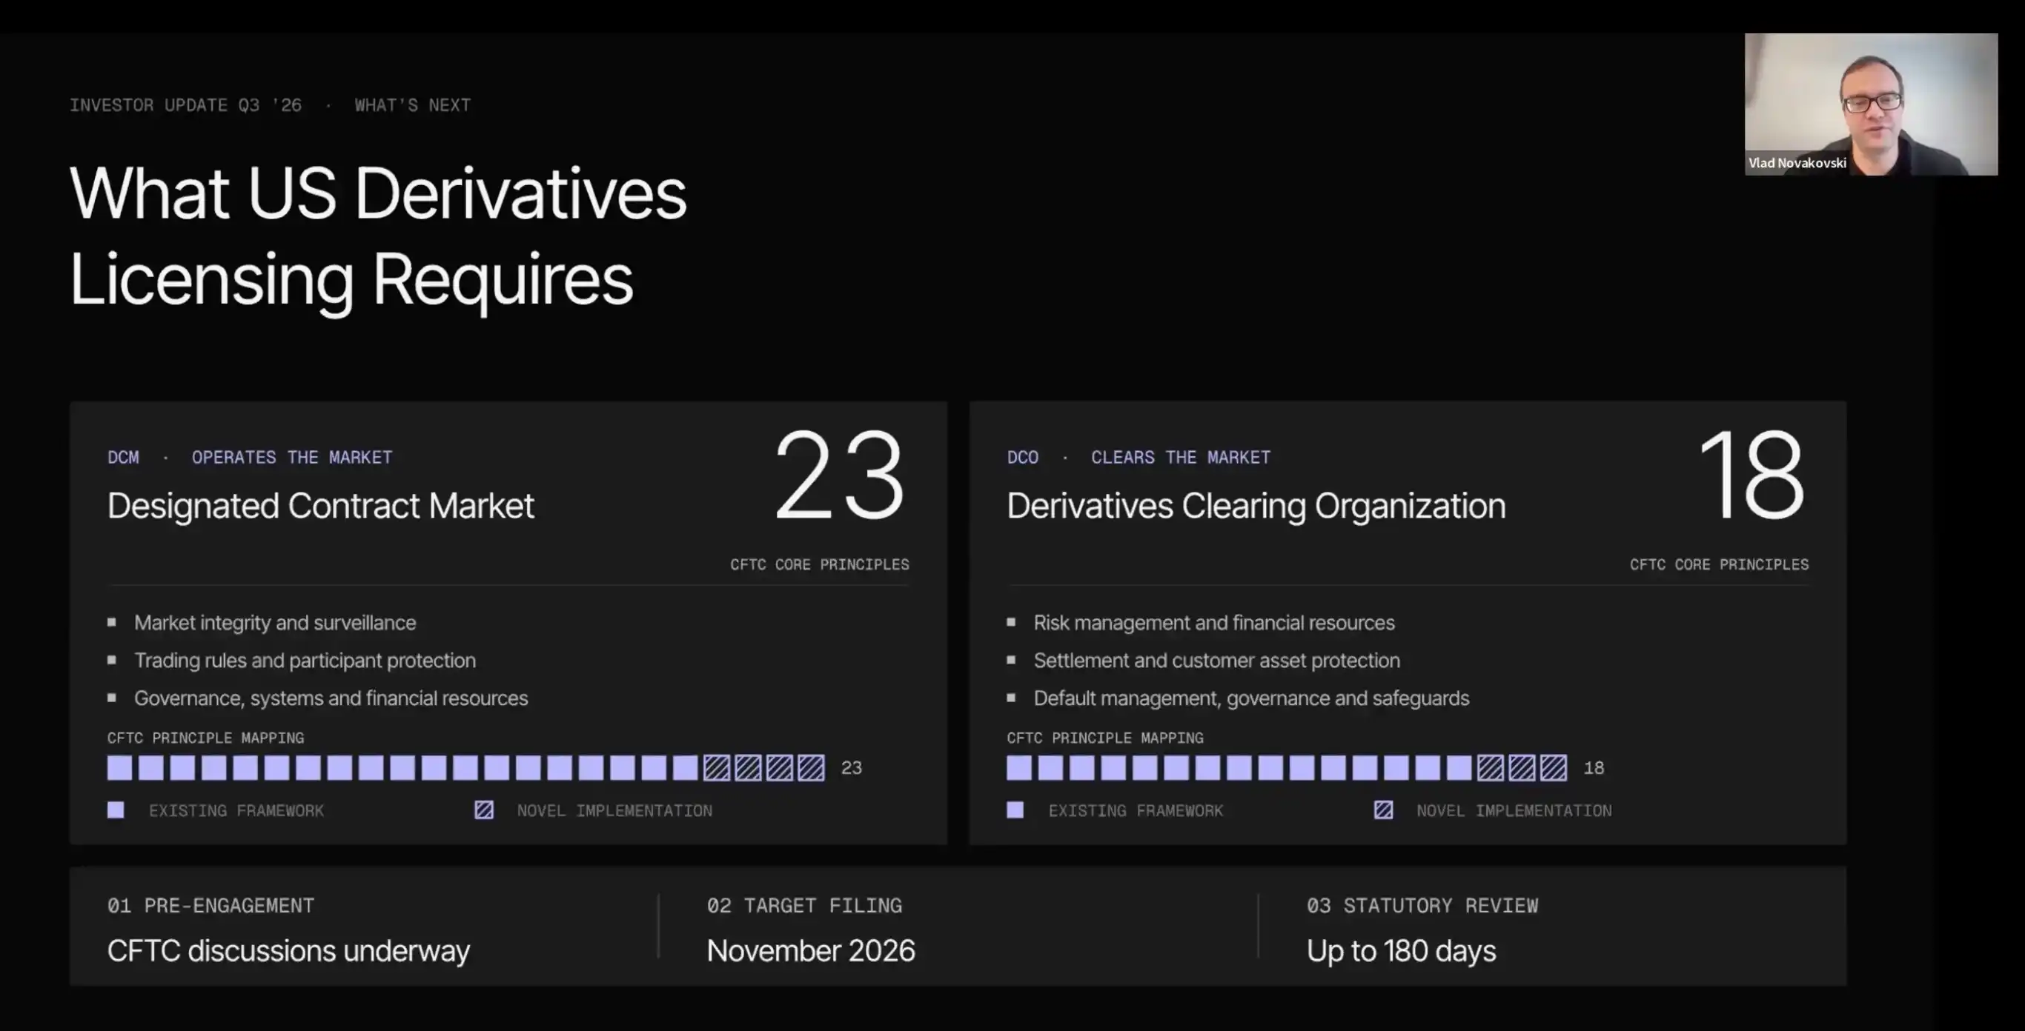Click the Novel Implementation hatched icon under DCO

(x=1384, y=810)
